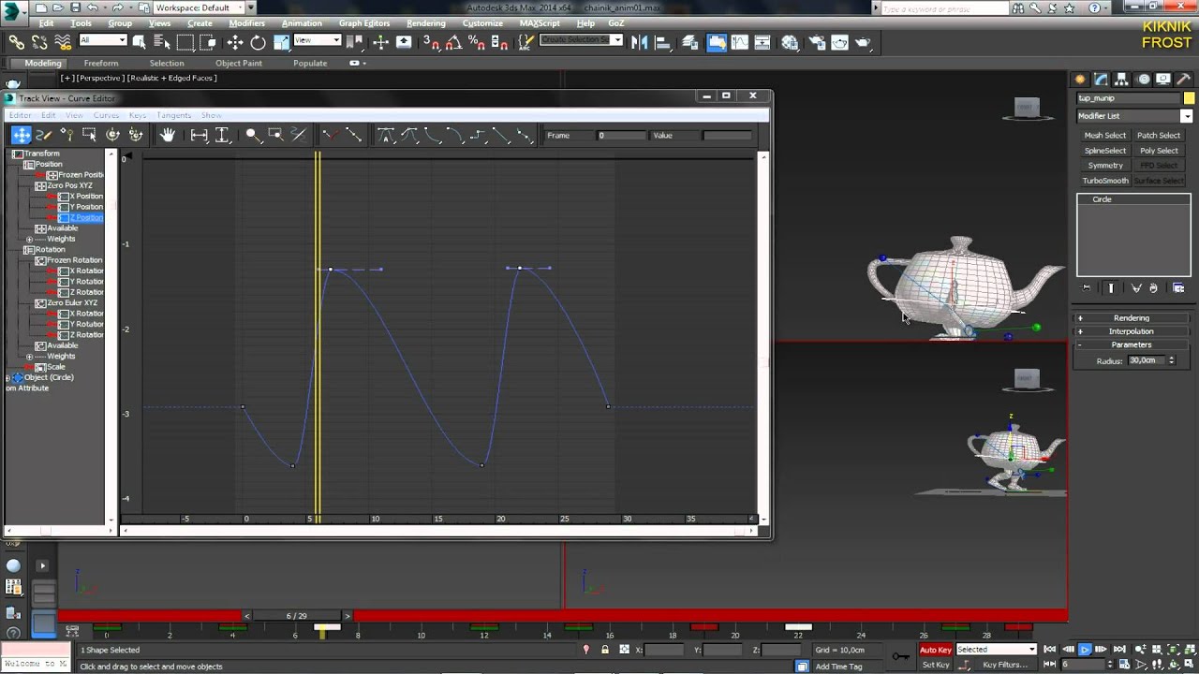Open the Material Editor icon
This screenshot has width=1199, height=674.
[x=791, y=42]
